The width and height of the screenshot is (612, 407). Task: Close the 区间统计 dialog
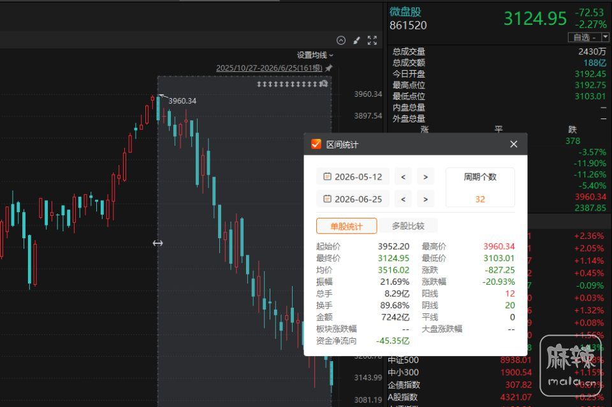(514, 144)
